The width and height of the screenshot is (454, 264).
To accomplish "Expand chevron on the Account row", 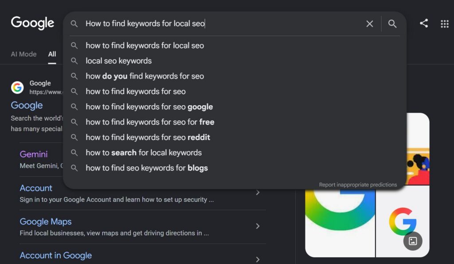I will [x=258, y=193].
